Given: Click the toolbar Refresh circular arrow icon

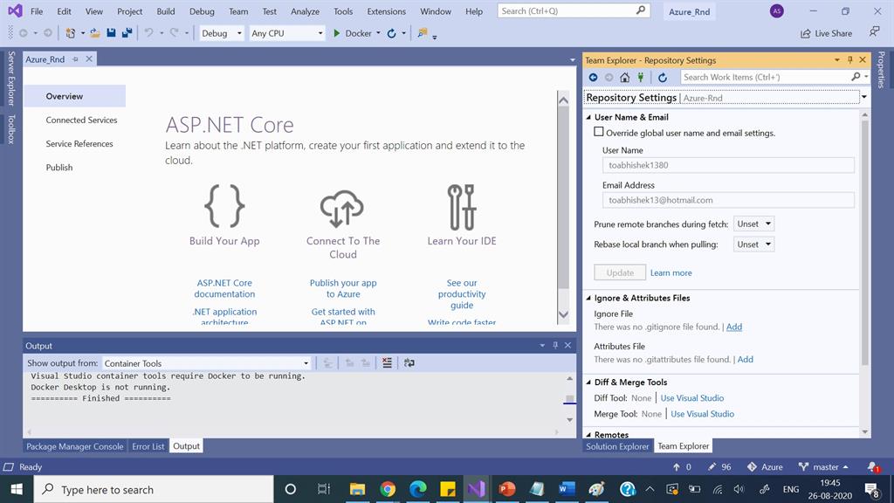Looking at the screenshot, I should pos(392,33).
